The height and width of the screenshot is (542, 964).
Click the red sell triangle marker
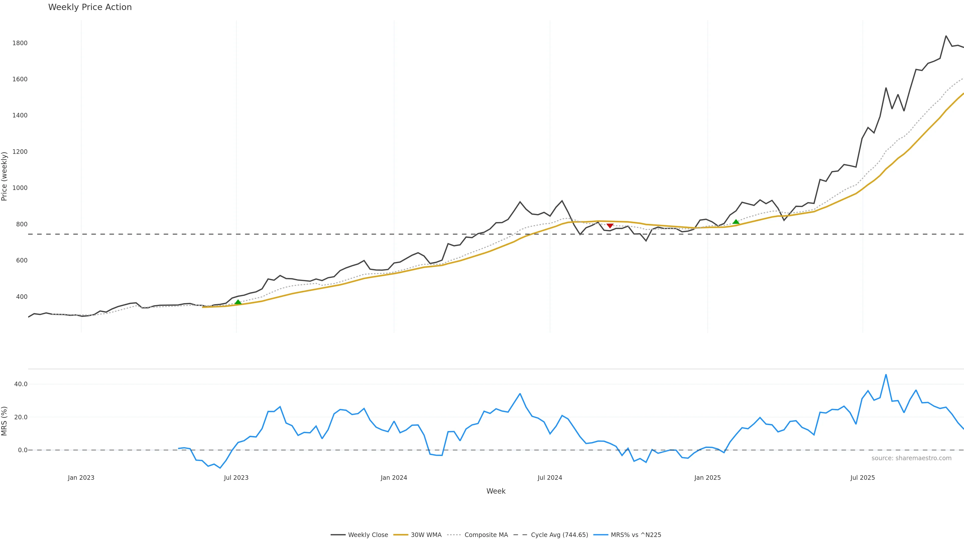[x=610, y=226]
